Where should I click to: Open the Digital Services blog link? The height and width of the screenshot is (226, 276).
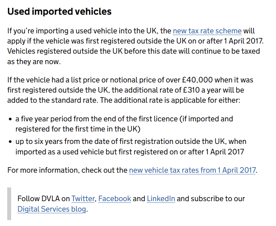(51, 209)
